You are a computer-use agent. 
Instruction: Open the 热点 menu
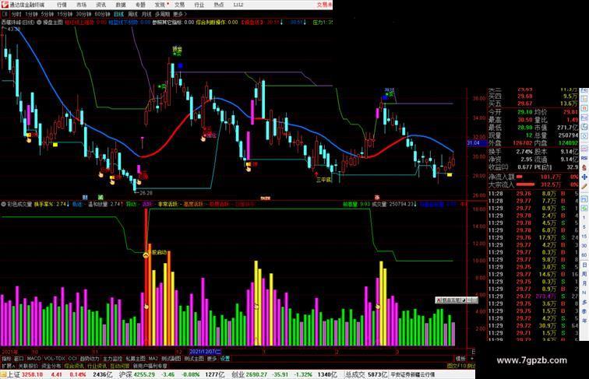click(219, 5)
